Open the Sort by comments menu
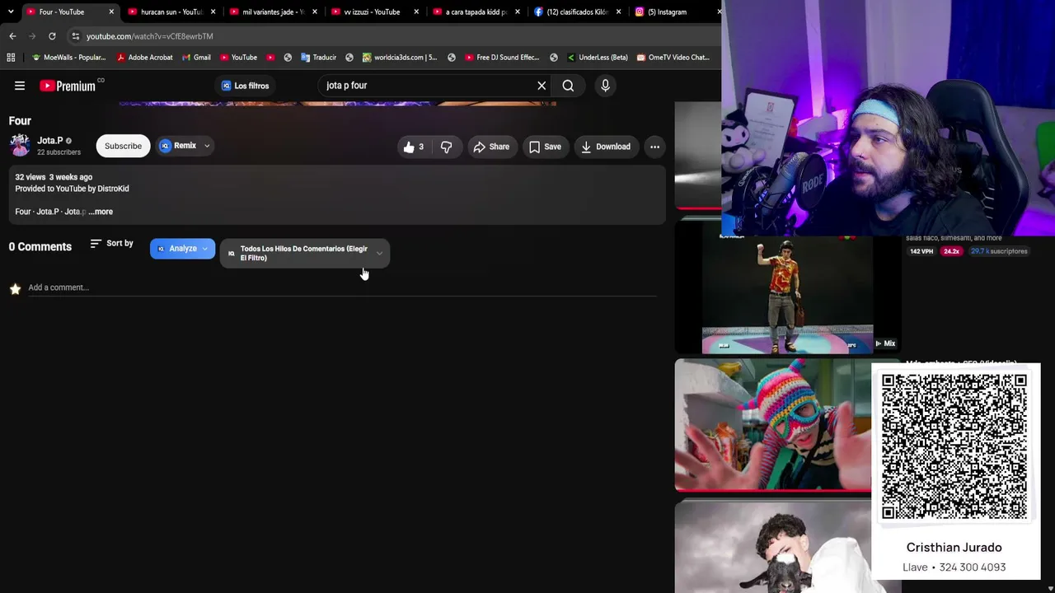 point(111,244)
